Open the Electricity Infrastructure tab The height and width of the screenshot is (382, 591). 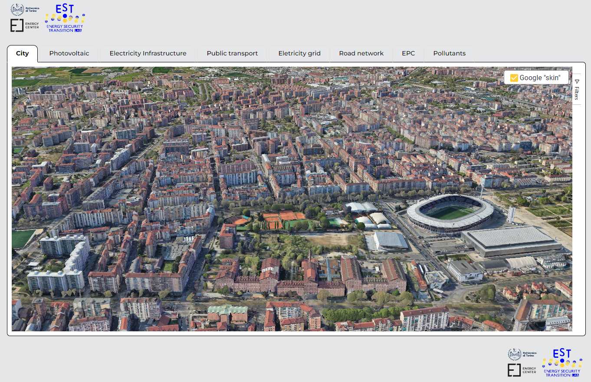(148, 53)
